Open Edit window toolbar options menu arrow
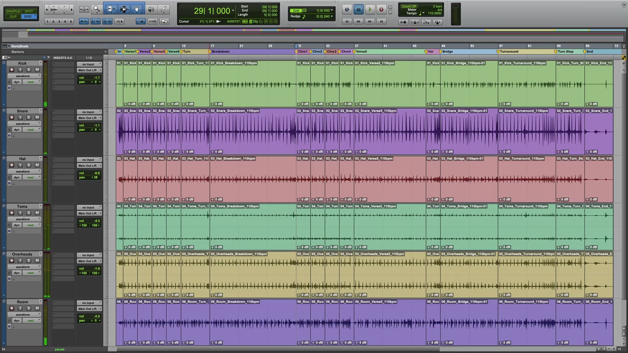The image size is (628, 353). point(623,5)
